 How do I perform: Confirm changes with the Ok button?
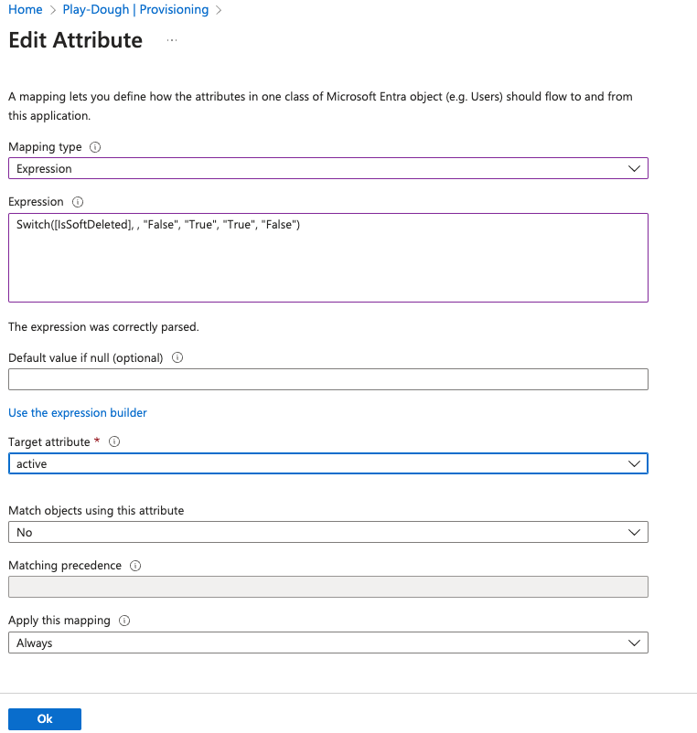(45, 719)
